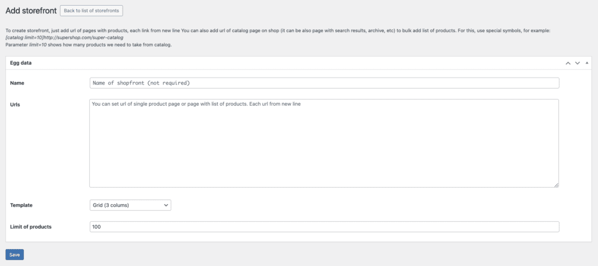Click the Urls field label

click(16, 104)
